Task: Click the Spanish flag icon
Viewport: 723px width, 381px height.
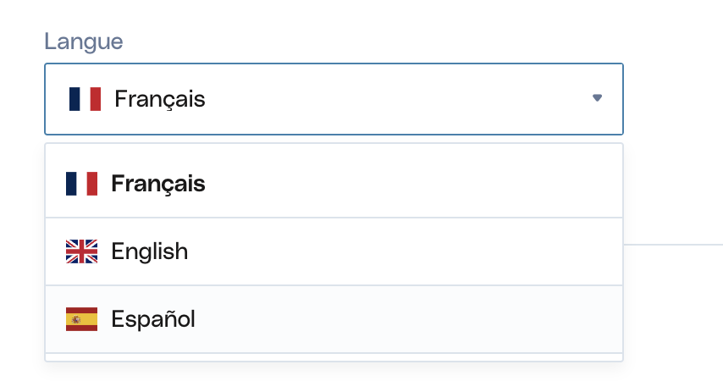Action: (81, 319)
